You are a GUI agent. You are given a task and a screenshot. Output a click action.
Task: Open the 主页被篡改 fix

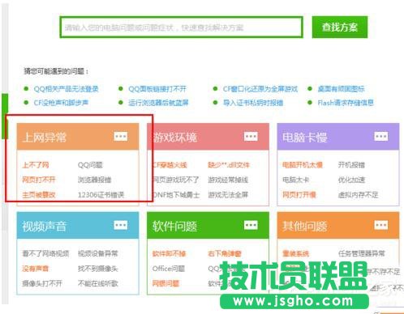[39, 195]
